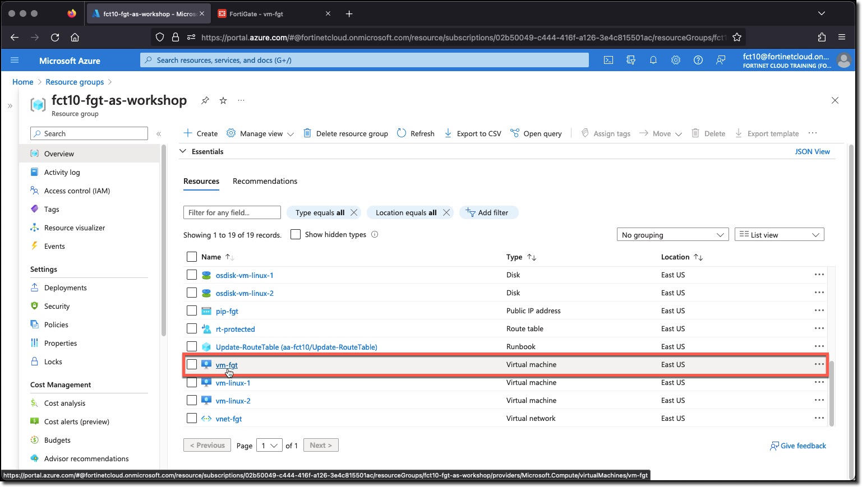Open Access control (IAM) menu item
This screenshot has width=862, height=487.
[77, 191]
